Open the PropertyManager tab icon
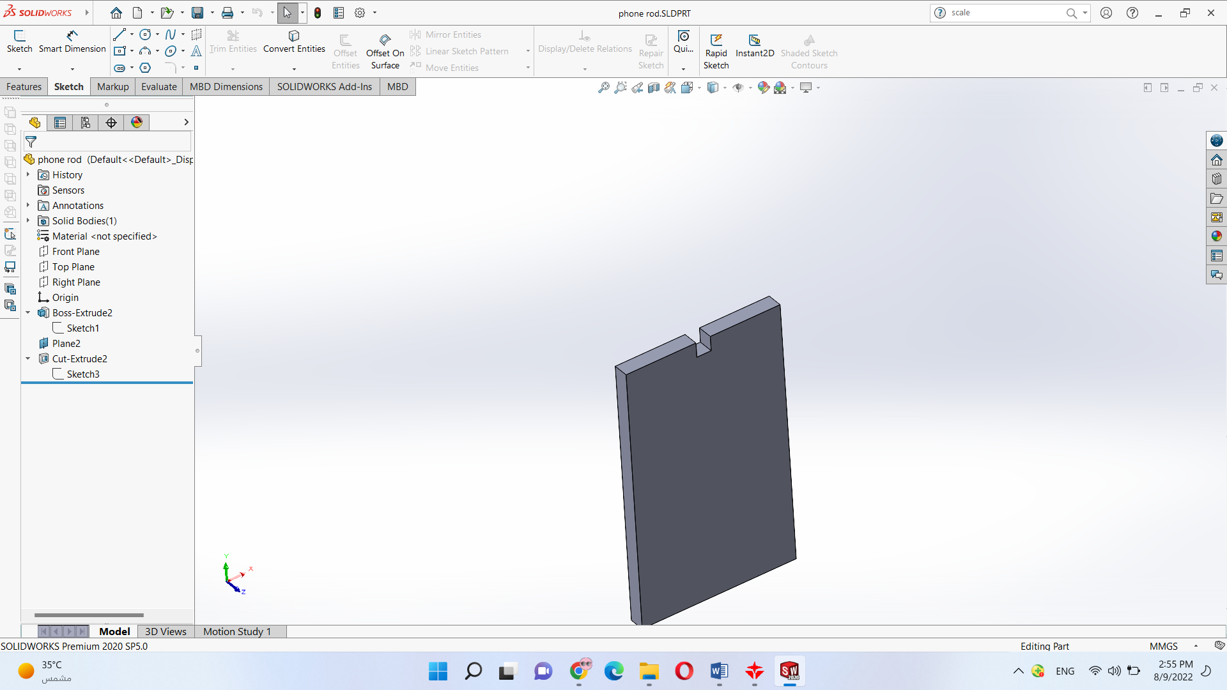 click(x=60, y=122)
